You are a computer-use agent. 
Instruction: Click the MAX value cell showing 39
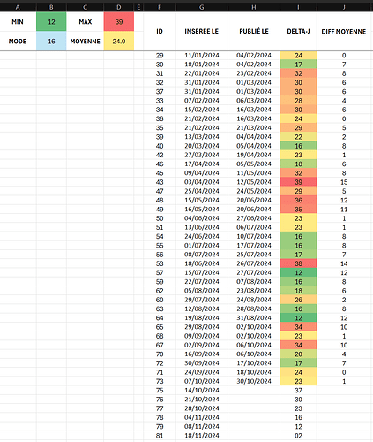[x=119, y=21]
